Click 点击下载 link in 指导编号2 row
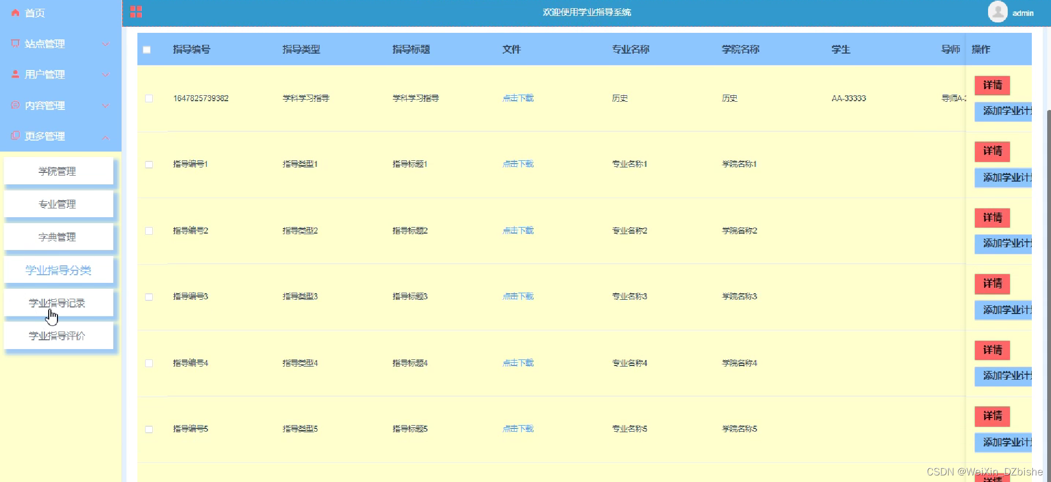This screenshot has width=1051, height=482. [518, 230]
